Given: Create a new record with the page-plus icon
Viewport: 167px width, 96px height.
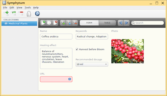Looking at the screenshot, I should [43, 23].
